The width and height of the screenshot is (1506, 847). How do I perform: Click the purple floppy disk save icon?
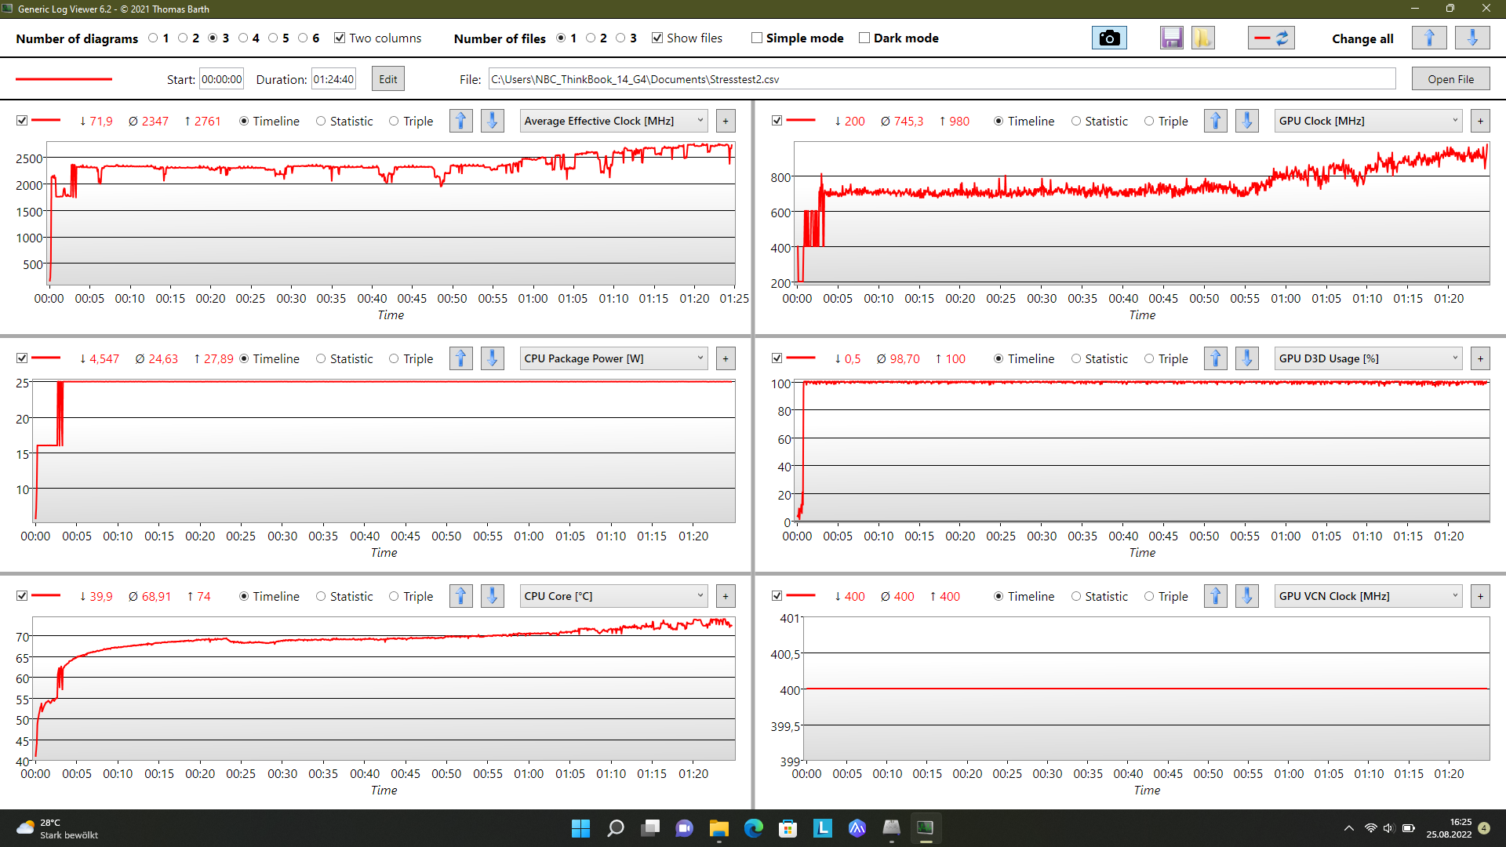(1171, 38)
